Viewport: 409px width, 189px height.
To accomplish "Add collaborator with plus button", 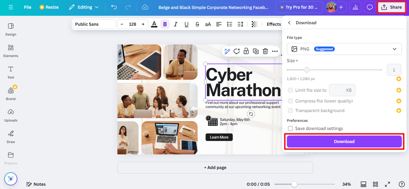I will [341, 7].
